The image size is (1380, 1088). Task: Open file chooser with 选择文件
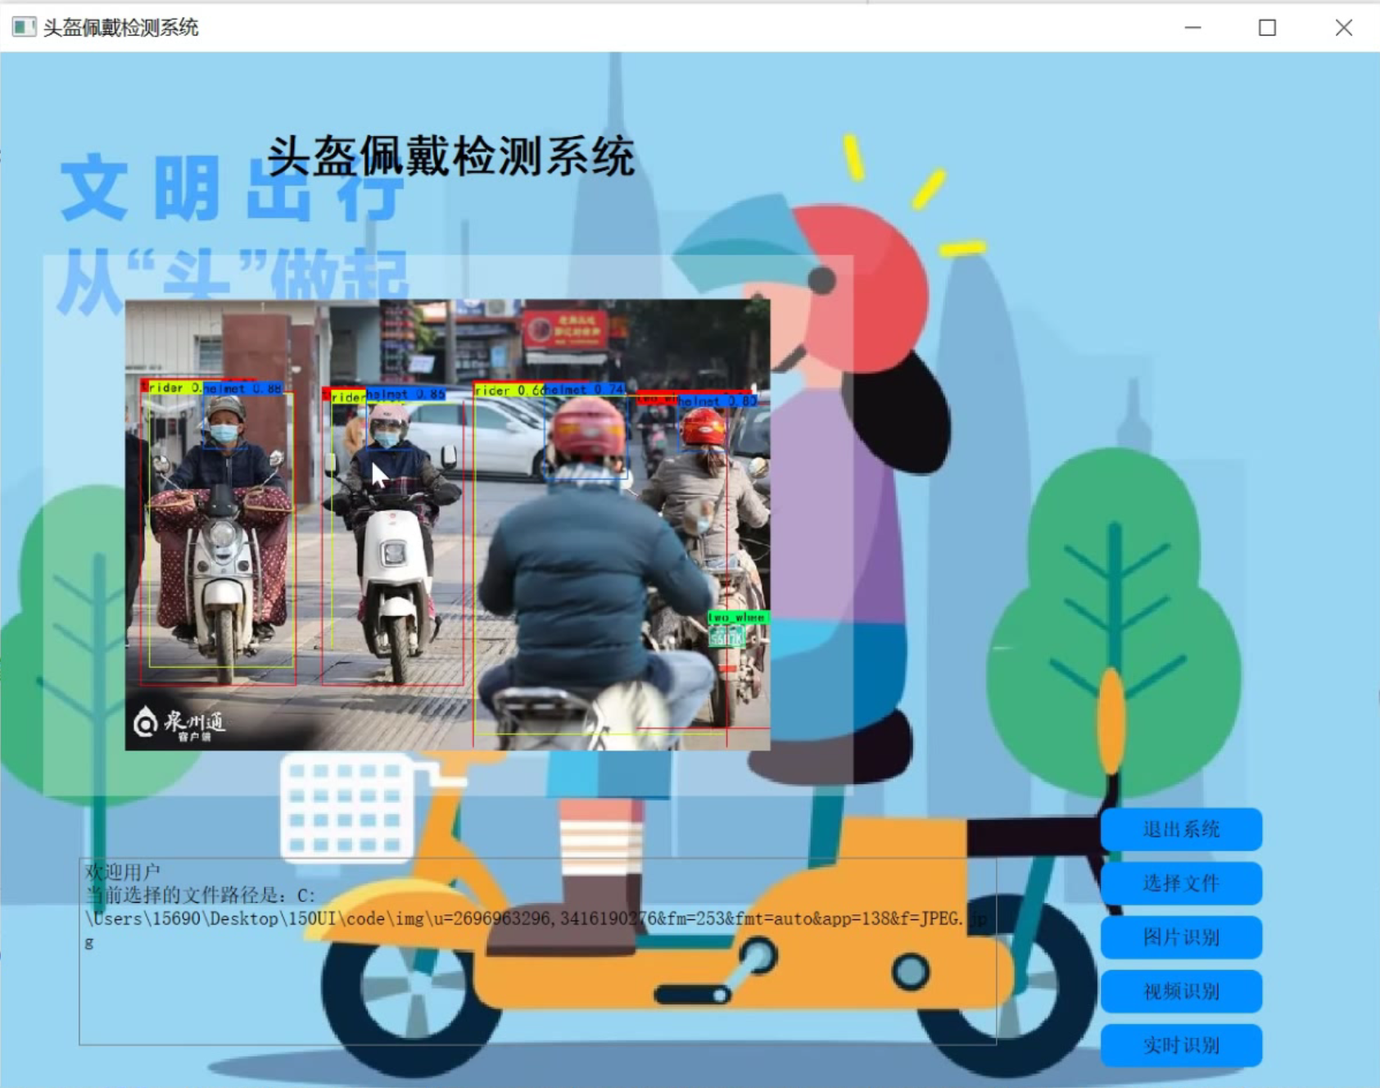(1180, 883)
